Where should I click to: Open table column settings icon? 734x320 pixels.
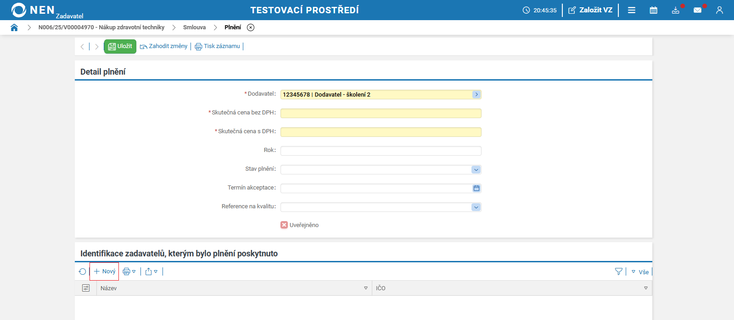pyautogui.click(x=86, y=288)
